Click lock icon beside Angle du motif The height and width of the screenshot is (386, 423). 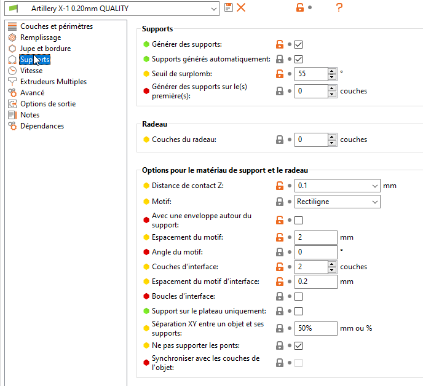coord(280,252)
